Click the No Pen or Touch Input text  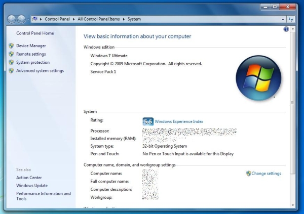coord(188,154)
